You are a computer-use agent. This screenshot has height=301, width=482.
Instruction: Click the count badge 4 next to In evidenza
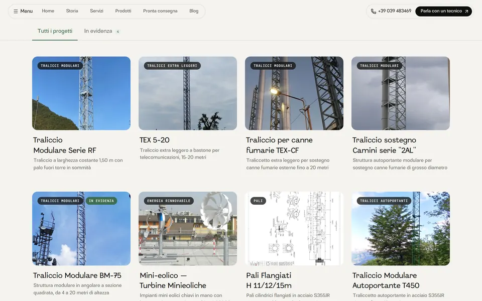[117, 32]
